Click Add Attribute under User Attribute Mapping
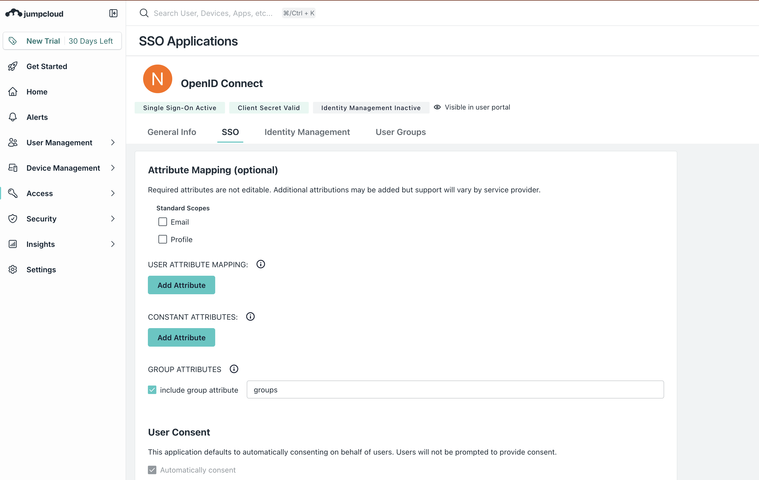 (181, 285)
